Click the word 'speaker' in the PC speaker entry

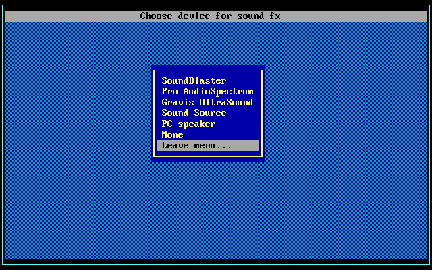(196, 124)
